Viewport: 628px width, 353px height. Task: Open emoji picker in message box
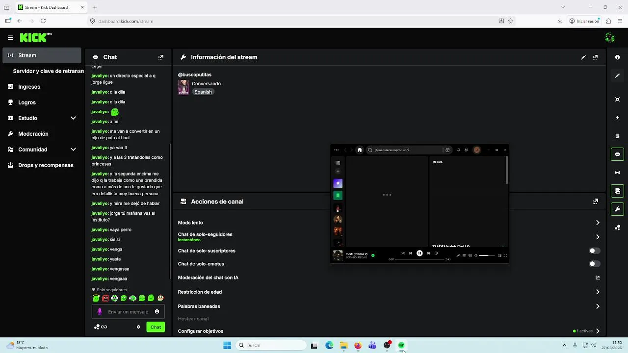[x=157, y=311]
